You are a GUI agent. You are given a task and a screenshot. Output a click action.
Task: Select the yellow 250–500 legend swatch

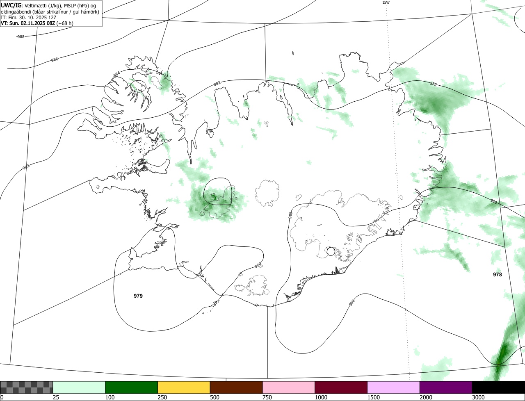[184, 387]
